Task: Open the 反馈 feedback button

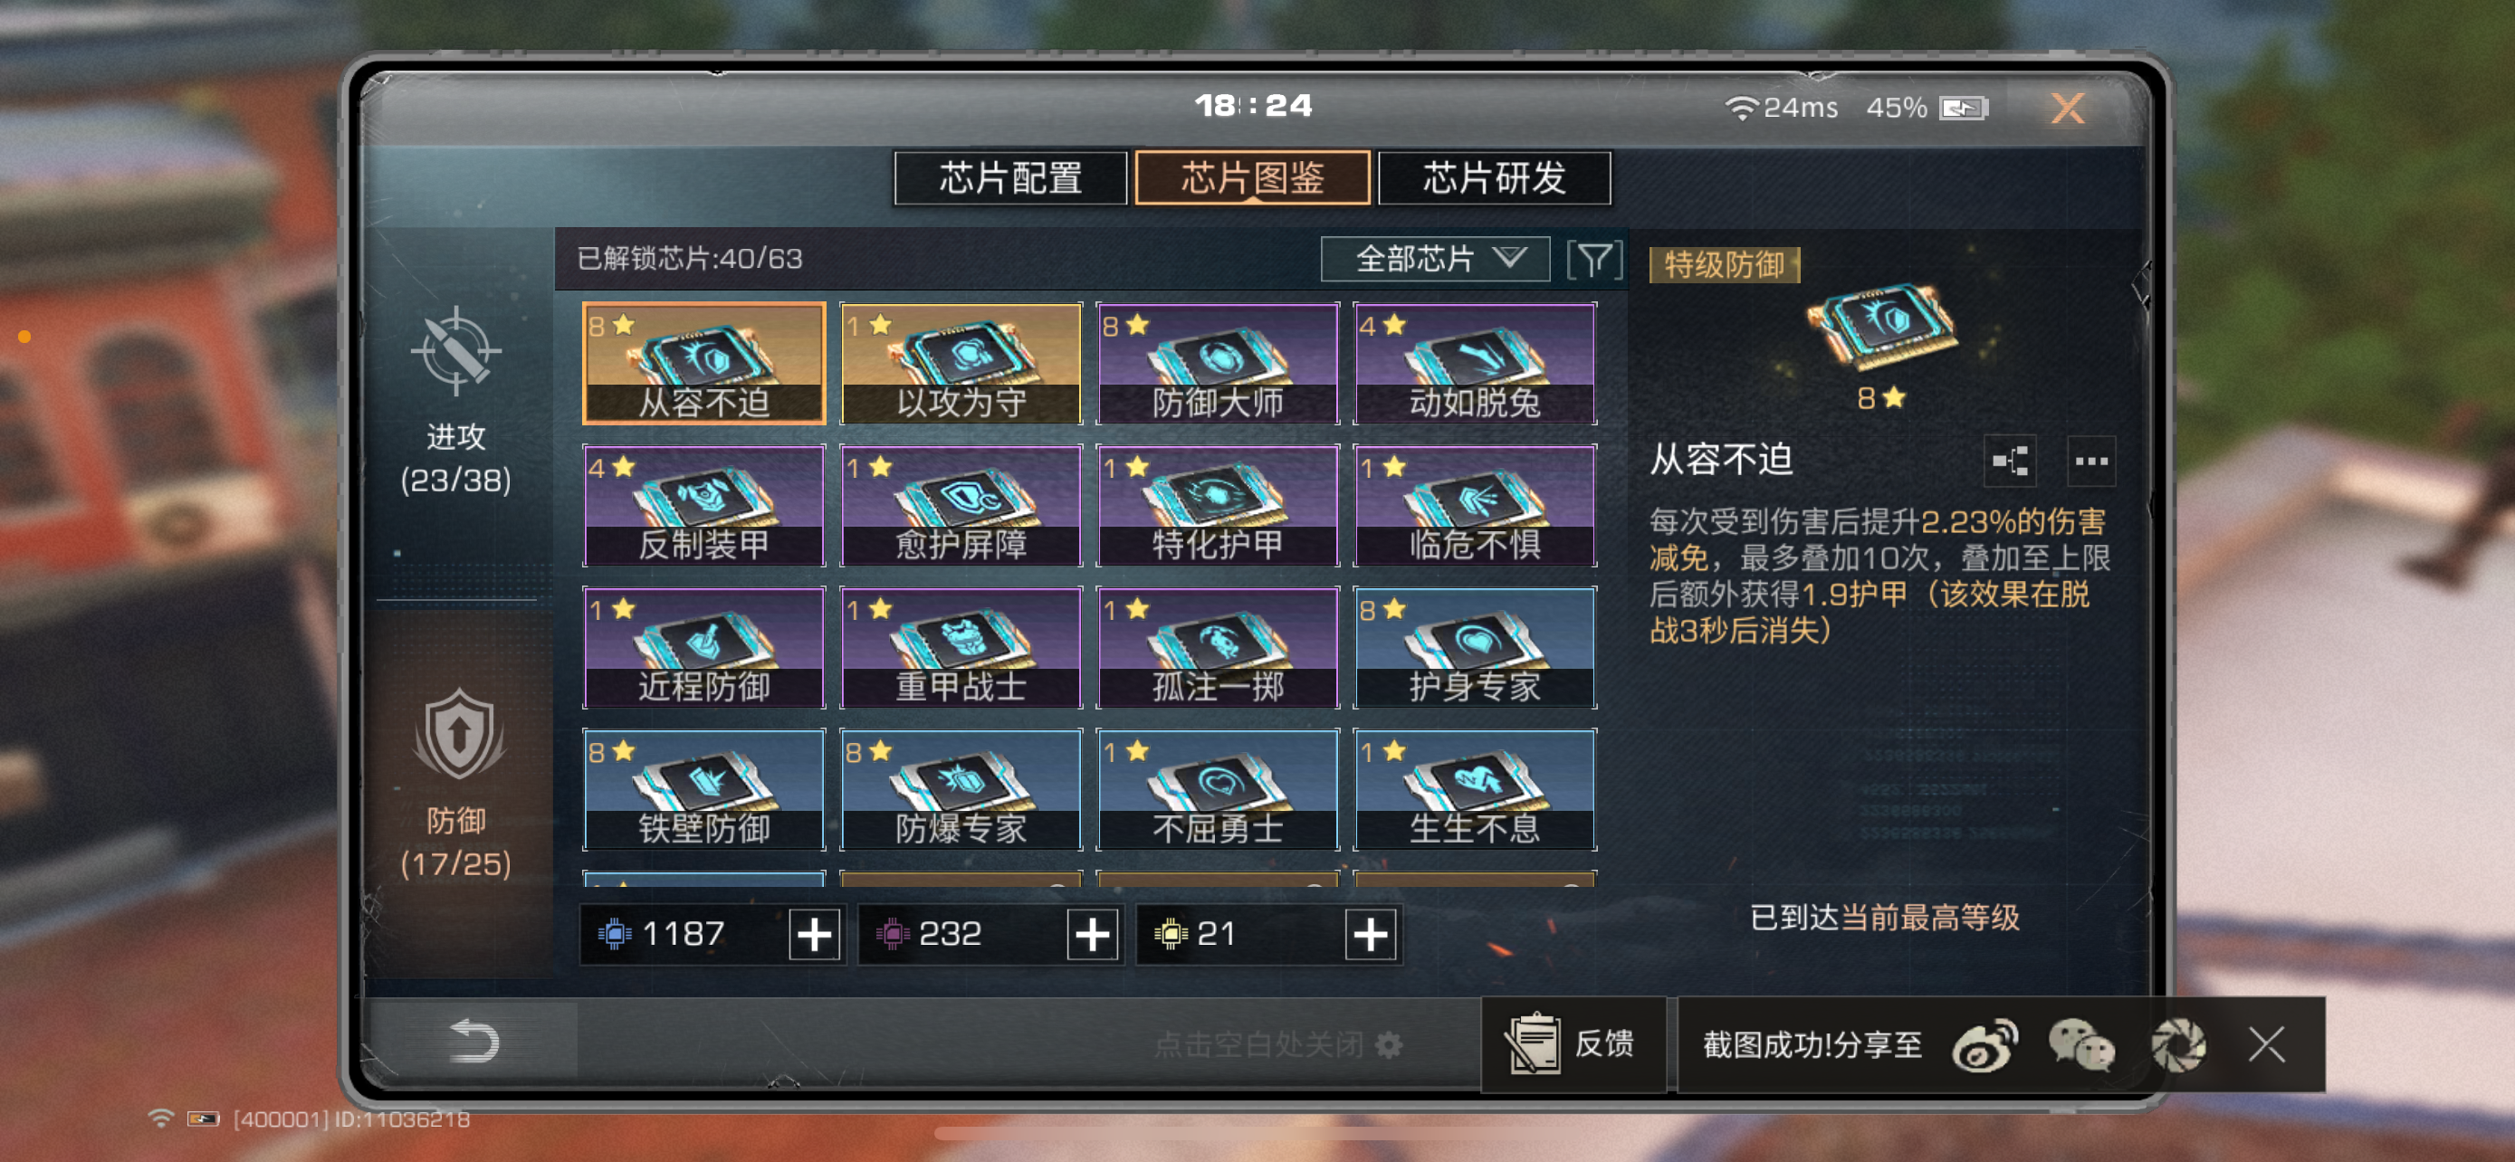Action: (1573, 1044)
